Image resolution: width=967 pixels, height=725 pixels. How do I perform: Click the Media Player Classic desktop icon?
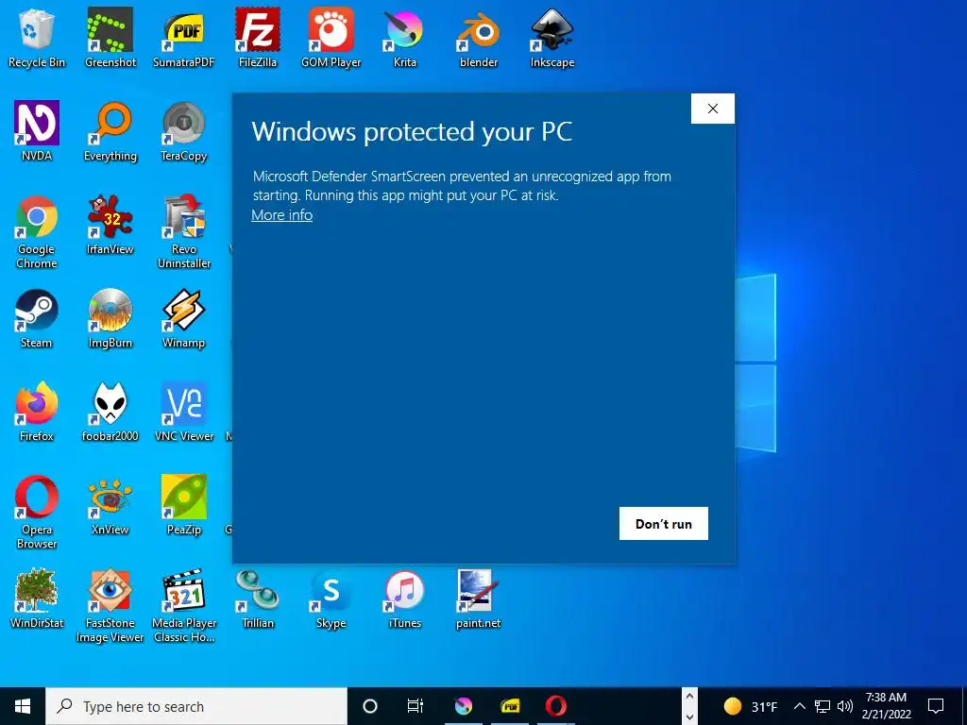pyautogui.click(x=184, y=605)
